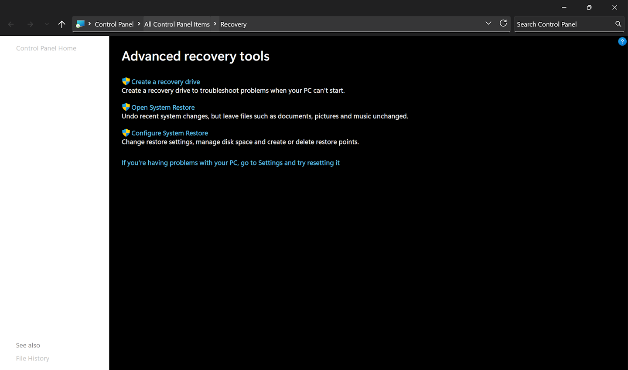This screenshot has width=628, height=370.
Task: Refresh the Recovery page
Action: 503,24
